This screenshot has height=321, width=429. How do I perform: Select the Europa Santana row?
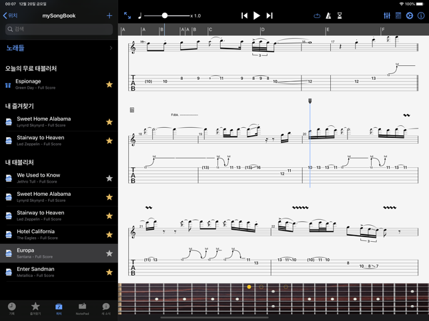(x=59, y=253)
